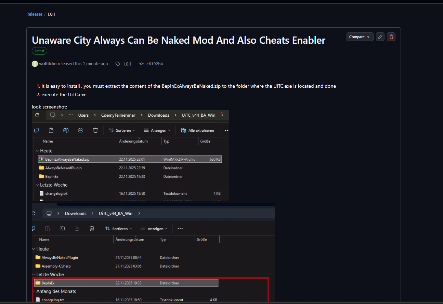Delete the release using the trash icon
The image size is (443, 304).
pyautogui.click(x=391, y=37)
